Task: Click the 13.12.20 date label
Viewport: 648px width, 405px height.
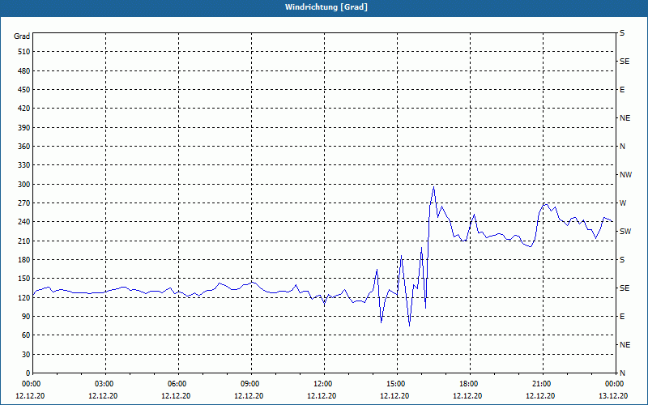Action: (613, 396)
